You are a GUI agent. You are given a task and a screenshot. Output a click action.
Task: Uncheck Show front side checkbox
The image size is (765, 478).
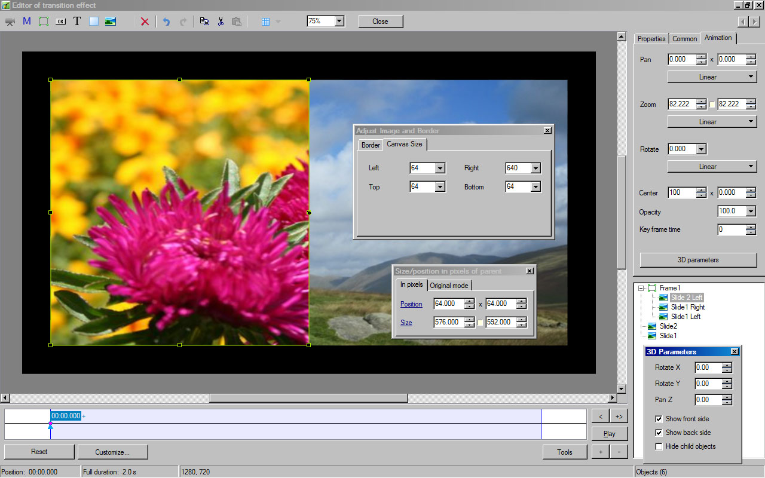(659, 419)
